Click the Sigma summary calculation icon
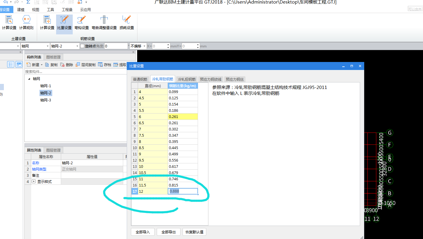This screenshot has width=423, height=239. tap(28, 2)
